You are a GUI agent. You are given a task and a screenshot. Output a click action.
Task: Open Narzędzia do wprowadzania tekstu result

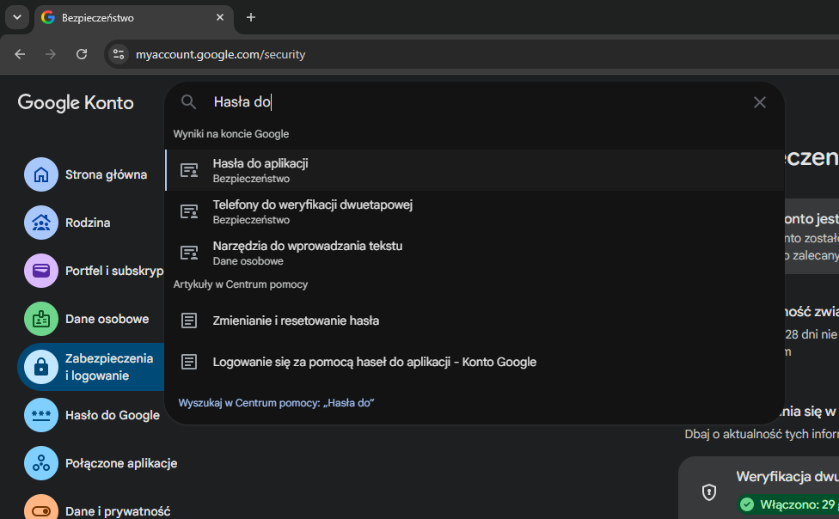point(475,253)
